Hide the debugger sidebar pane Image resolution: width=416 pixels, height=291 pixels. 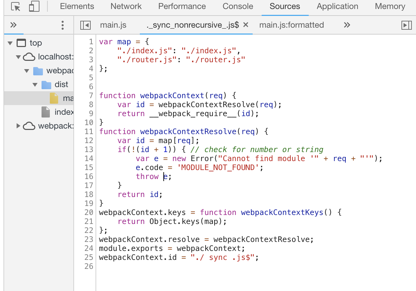[406, 25]
